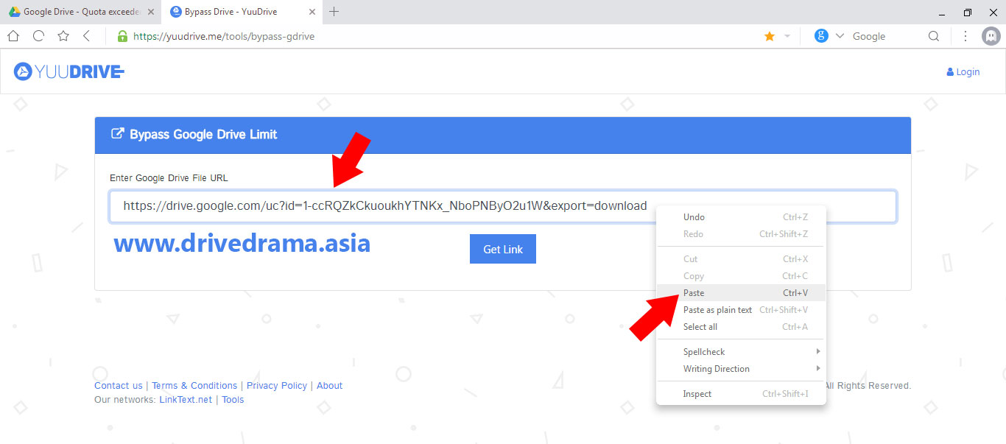Click the orange bookmarked star icon
This screenshot has height=444, width=1006.
coord(770,36)
